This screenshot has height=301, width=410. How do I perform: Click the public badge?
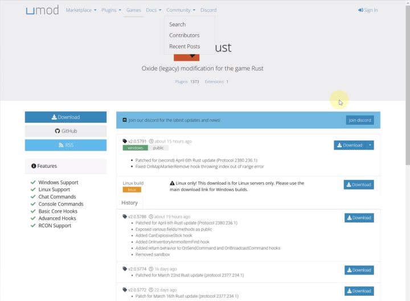[x=158, y=148]
